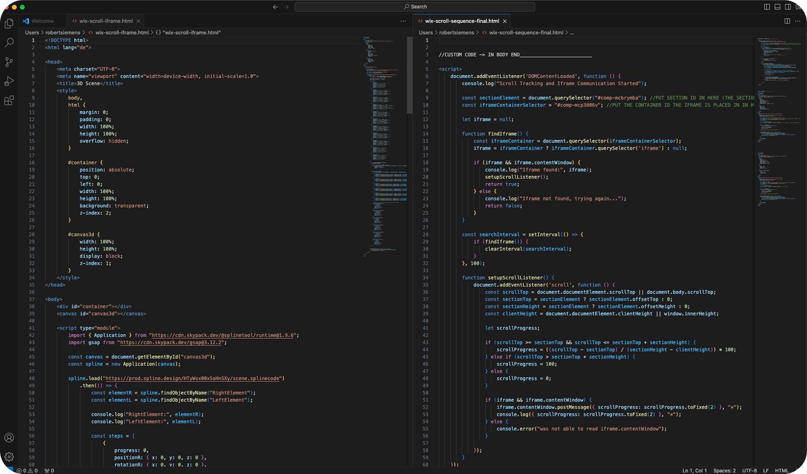The height and width of the screenshot is (474, 807).
Task: Split the right editor group
Action: click(787, 21)
